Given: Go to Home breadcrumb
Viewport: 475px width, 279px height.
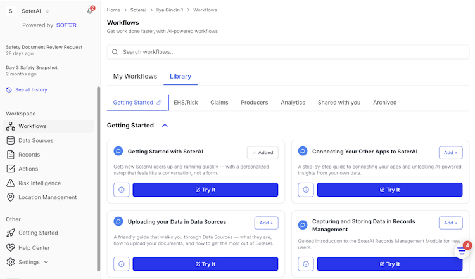Looking at the screenshot, I should tap(113, 10).
